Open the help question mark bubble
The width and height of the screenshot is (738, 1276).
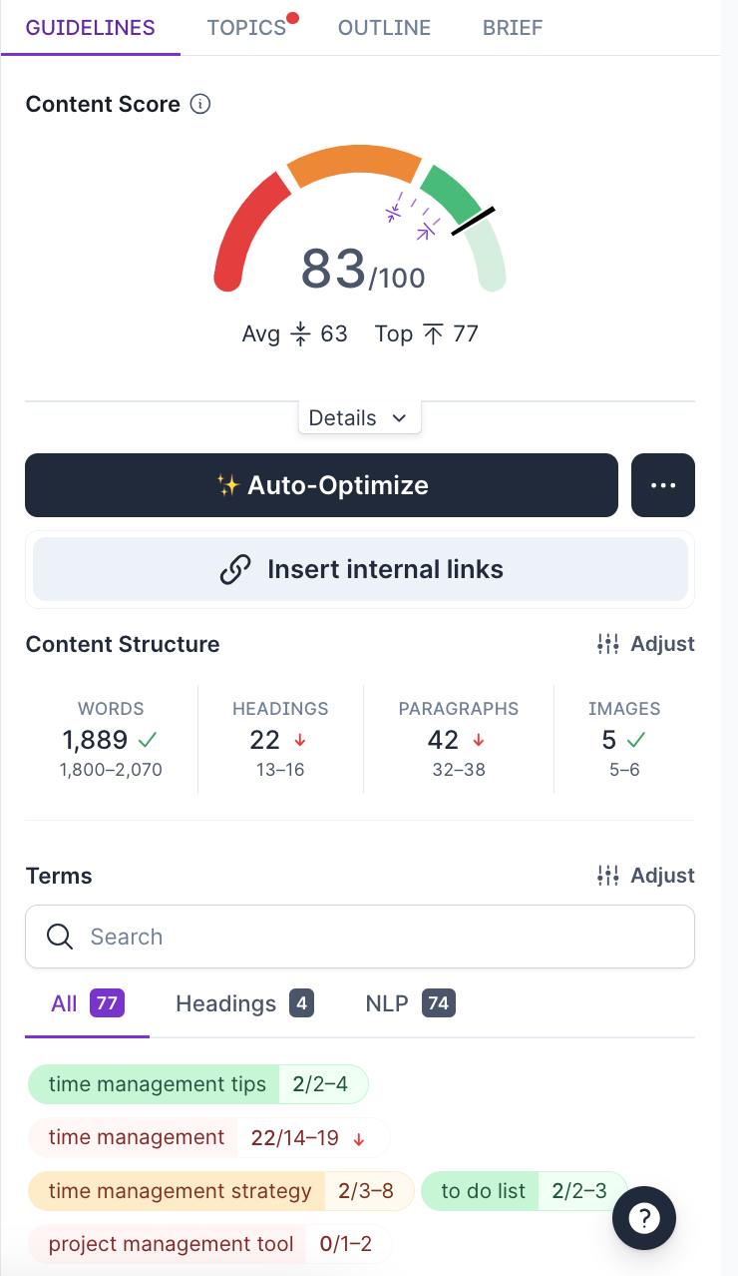(644, 1218)
